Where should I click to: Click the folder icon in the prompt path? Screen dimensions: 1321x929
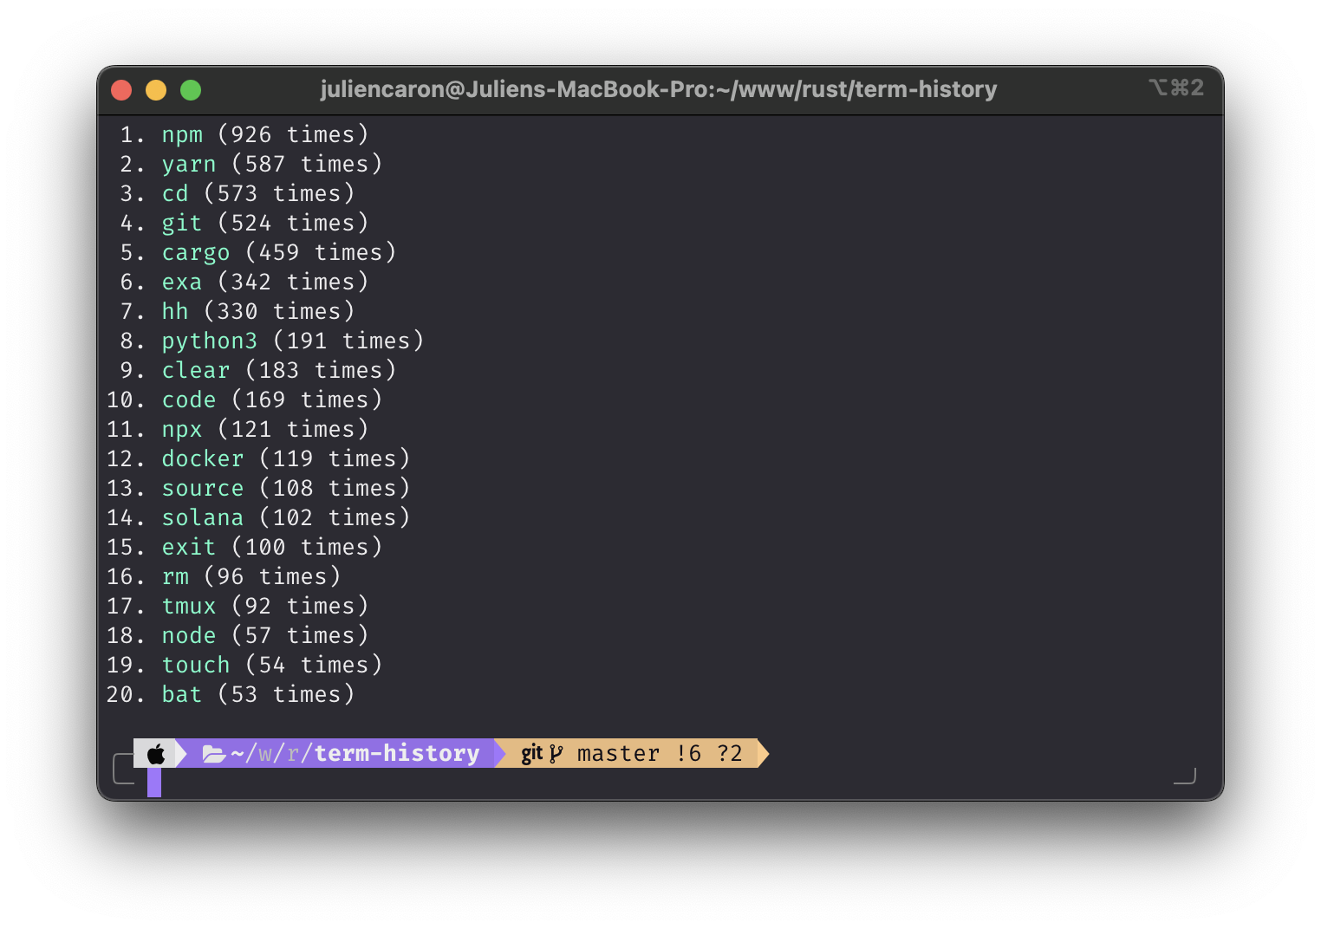[214, 754]
